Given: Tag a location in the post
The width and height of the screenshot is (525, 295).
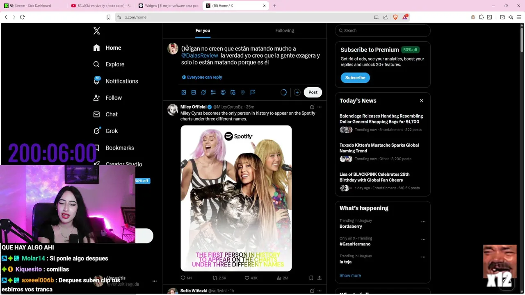Looking at the screenshot, I should pos(243,93).
